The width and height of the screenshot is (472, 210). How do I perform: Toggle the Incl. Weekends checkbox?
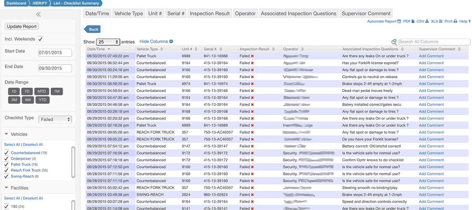point(40,39)
